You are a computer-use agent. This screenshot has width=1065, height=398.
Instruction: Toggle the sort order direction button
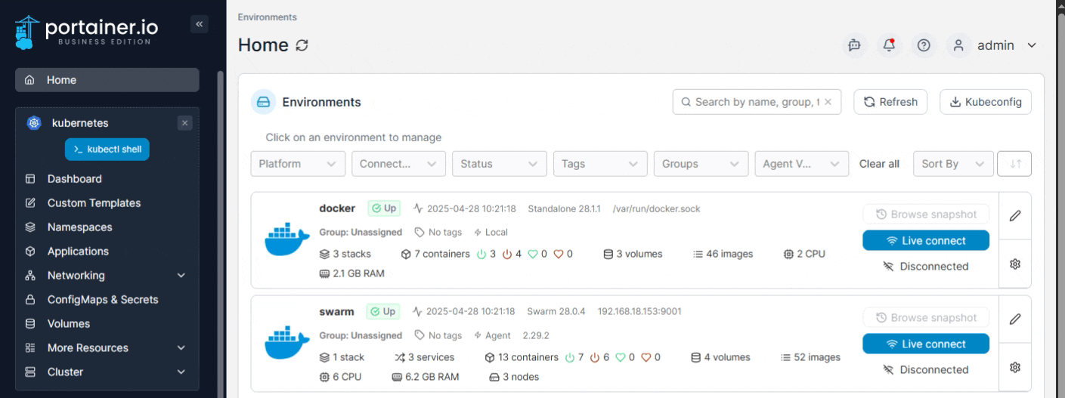(1014, 164)
